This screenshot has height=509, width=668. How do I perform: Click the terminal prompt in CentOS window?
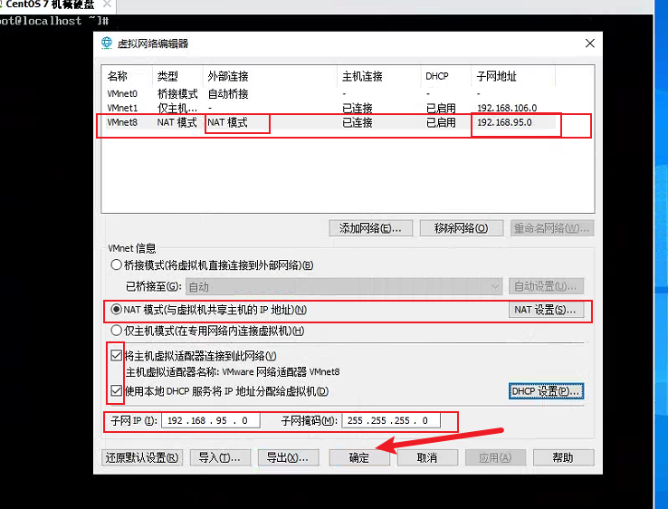(x=54, y=21)
